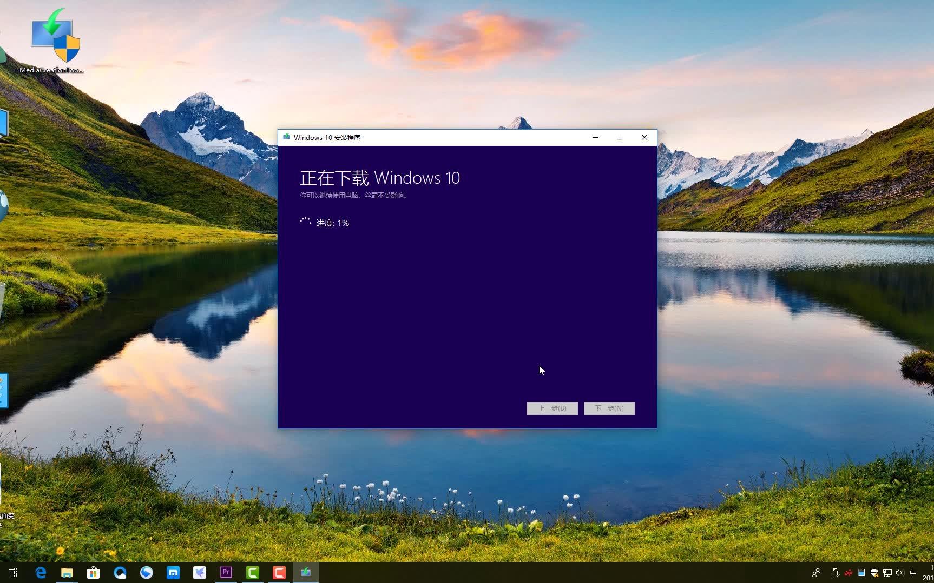Open the blue Q cloud browser taskbar icon
Screen dimensions: 934x583
pos(120,572)
